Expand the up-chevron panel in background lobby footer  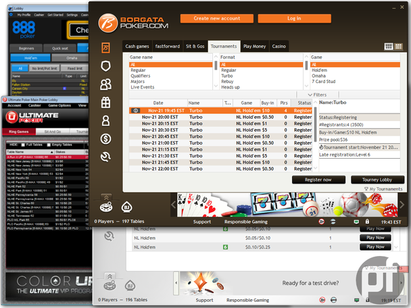click(x=110, y=276)
